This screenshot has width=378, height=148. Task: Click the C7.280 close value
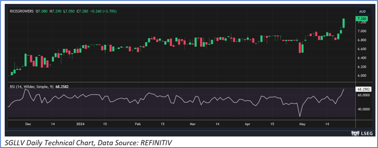click(x=83, y=11)
